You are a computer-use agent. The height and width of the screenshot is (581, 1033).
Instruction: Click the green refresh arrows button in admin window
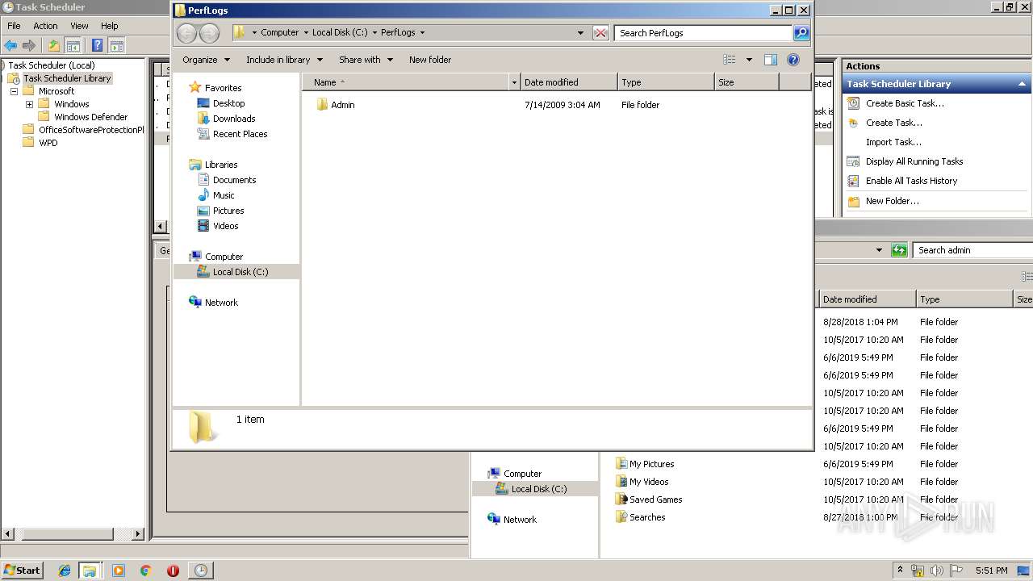(899, 250)
